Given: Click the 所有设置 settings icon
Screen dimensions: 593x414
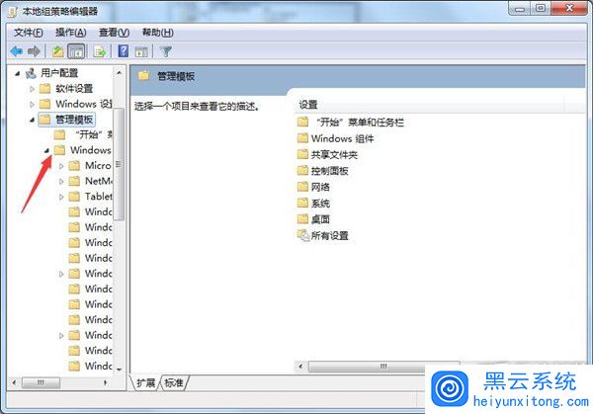Looking at the screenshot, I should (x=303, y=235).
